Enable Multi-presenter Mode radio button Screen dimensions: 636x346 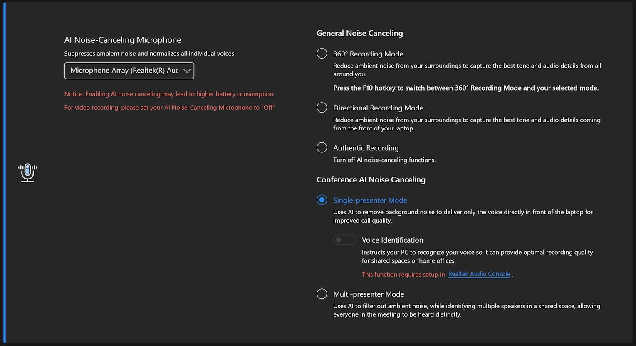click(322, 294)
